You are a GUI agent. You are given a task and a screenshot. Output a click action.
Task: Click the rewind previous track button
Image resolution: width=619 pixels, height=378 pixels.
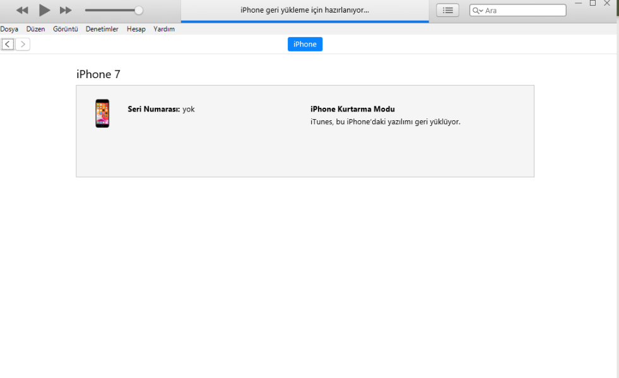coord(22,11)
